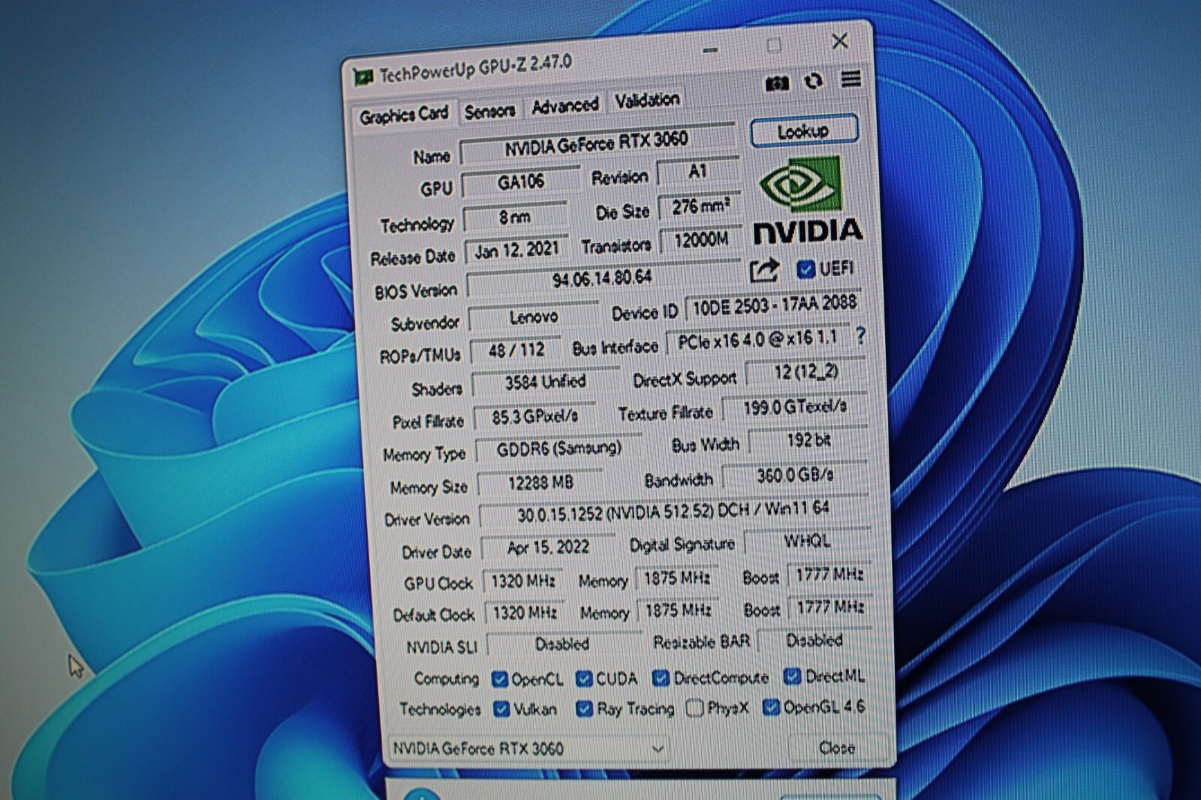Take a GPU-Z screenshot with the camera icon
The image size is (1201, 800).
(x=777, y=83)
